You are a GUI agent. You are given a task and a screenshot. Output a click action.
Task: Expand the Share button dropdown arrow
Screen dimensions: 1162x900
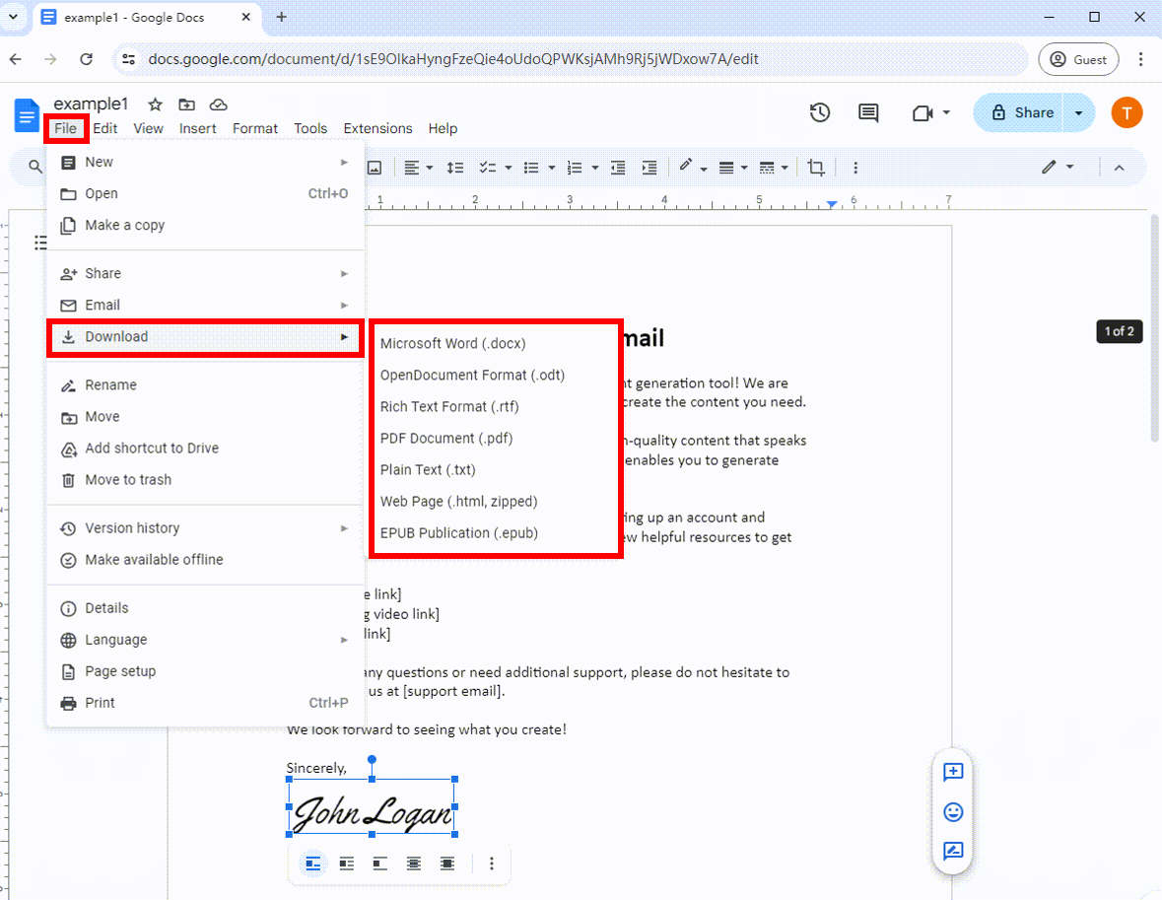[x=1079, y=112]
